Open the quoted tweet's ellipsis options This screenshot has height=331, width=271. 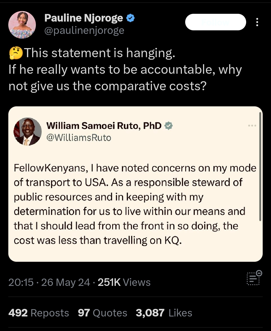[x=252, y=125]
